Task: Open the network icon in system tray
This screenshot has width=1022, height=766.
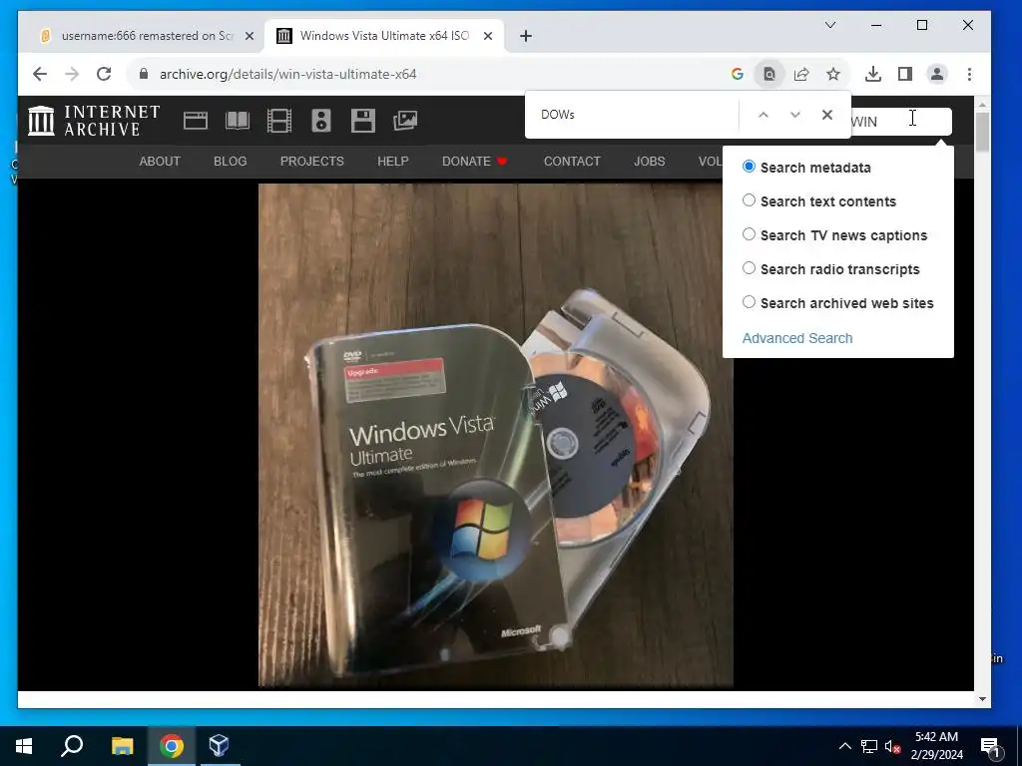Action: (869, 746)
